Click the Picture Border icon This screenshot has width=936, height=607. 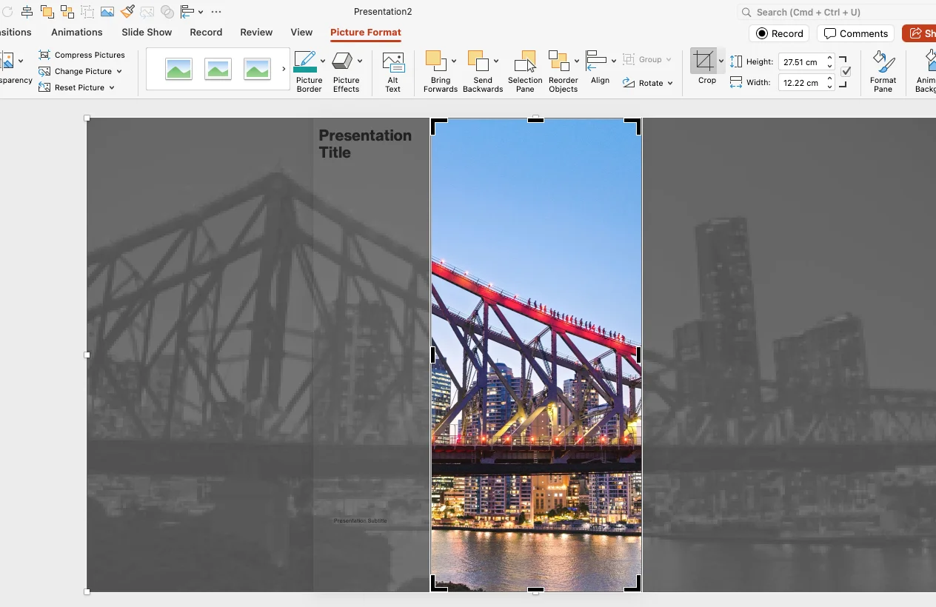point(306,61)
